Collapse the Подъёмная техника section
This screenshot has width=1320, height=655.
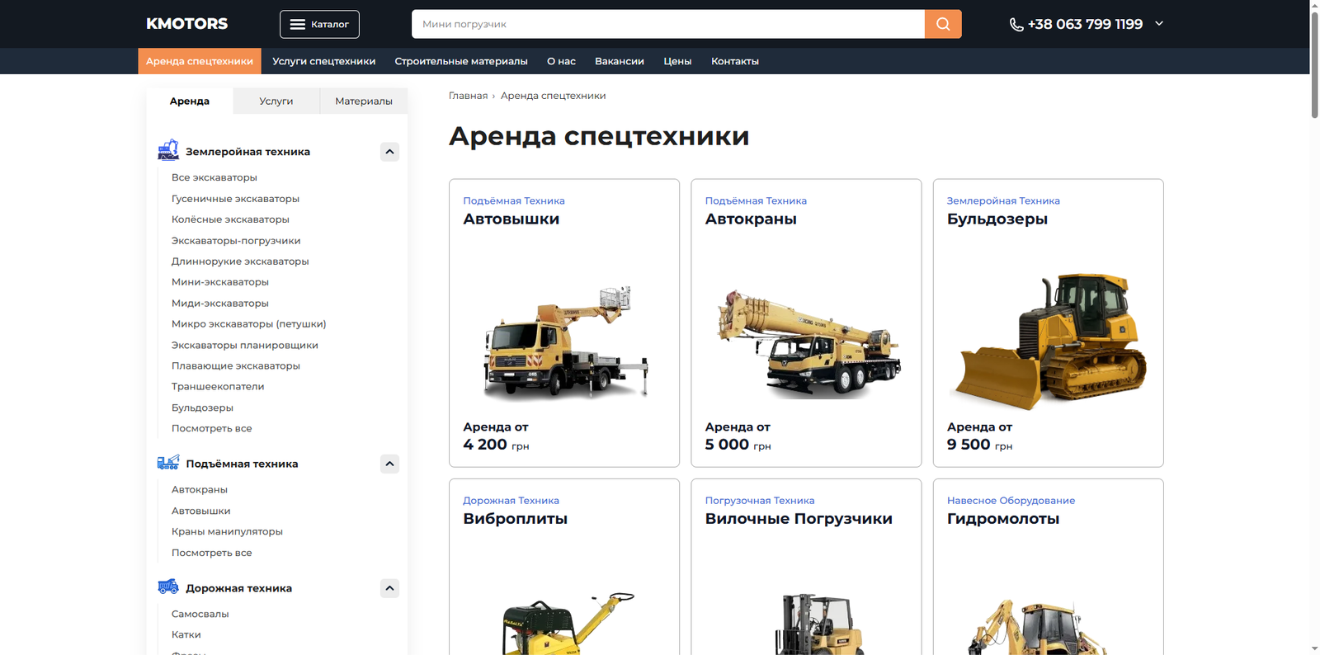pos(389,464)
